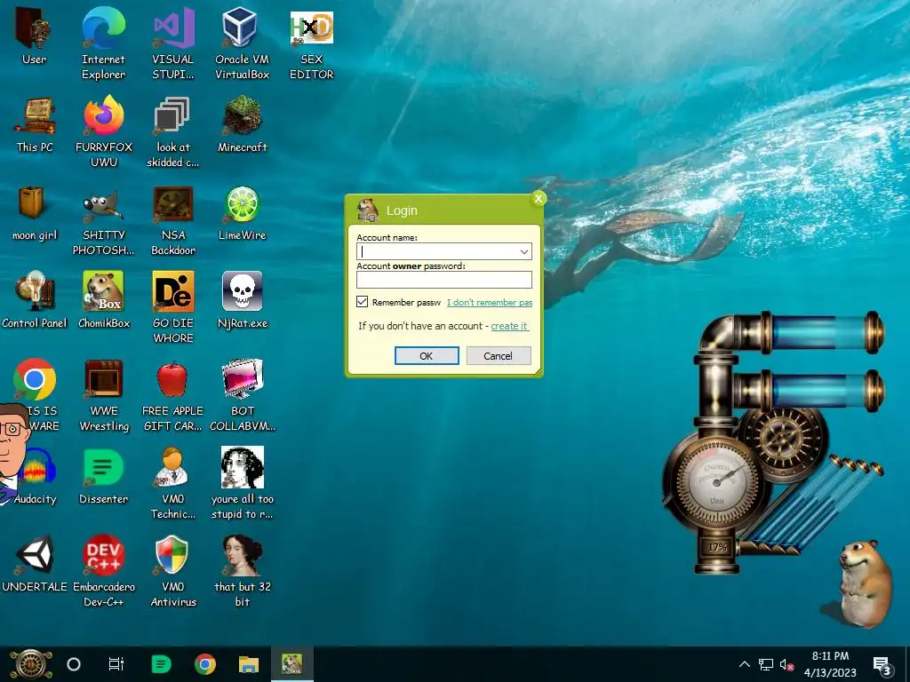The width and height of the screenshot is (910, 682).
Task: Launch UNDERTALE Unity icon
Action: pyautogui.click(x=35, y=564)
